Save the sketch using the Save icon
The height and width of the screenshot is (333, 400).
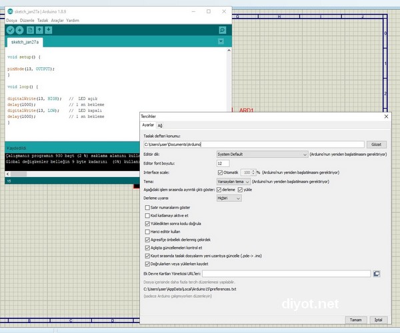pyautogui.click(x=49, y=31)
